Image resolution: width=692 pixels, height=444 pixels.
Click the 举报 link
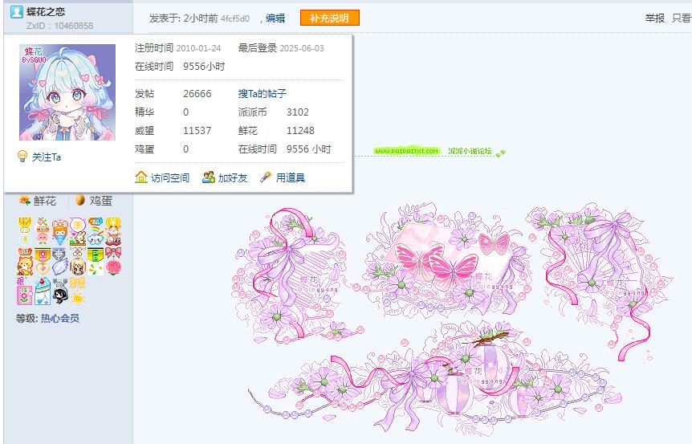pos(655,18)
